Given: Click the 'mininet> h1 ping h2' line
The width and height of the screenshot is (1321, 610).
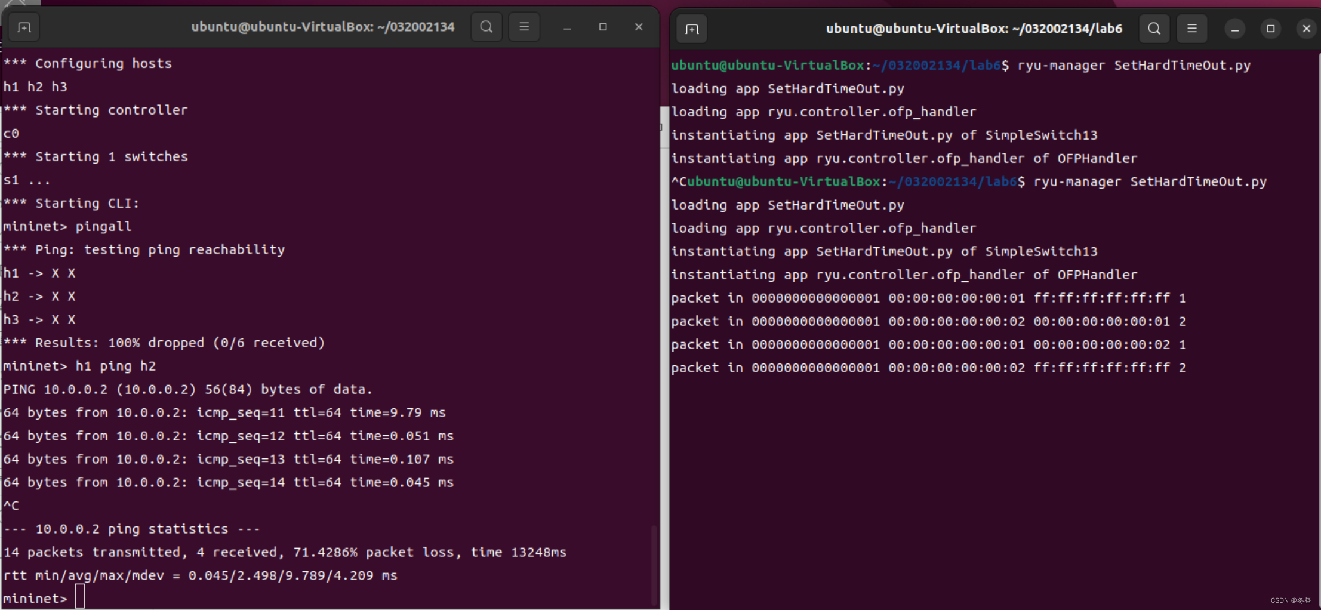Looking at the screenshot, I should (x=79, y=366).
